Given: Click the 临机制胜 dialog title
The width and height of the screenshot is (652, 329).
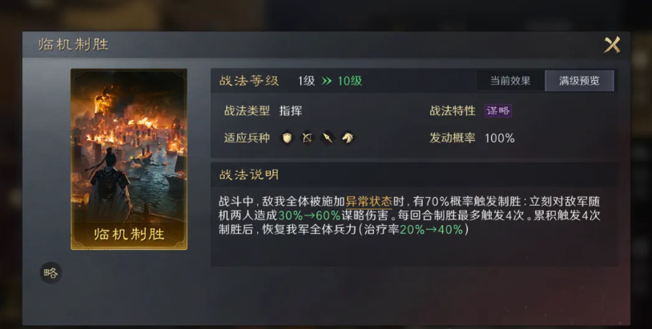Looking at the screenshot, I should [73, 45].
